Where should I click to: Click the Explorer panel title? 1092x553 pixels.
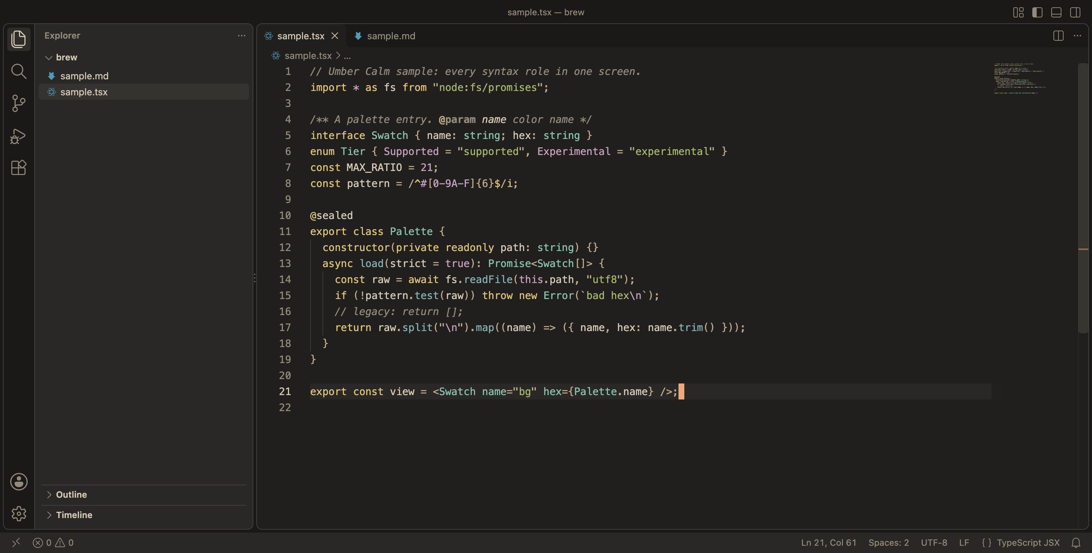tap(62, 36)
